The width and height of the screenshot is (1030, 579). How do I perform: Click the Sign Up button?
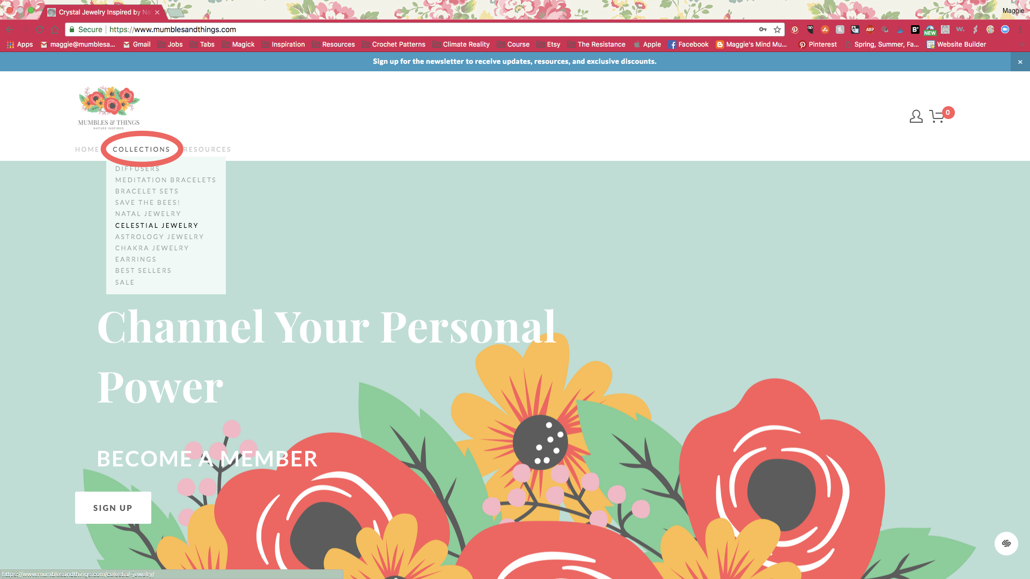(113, 508)
